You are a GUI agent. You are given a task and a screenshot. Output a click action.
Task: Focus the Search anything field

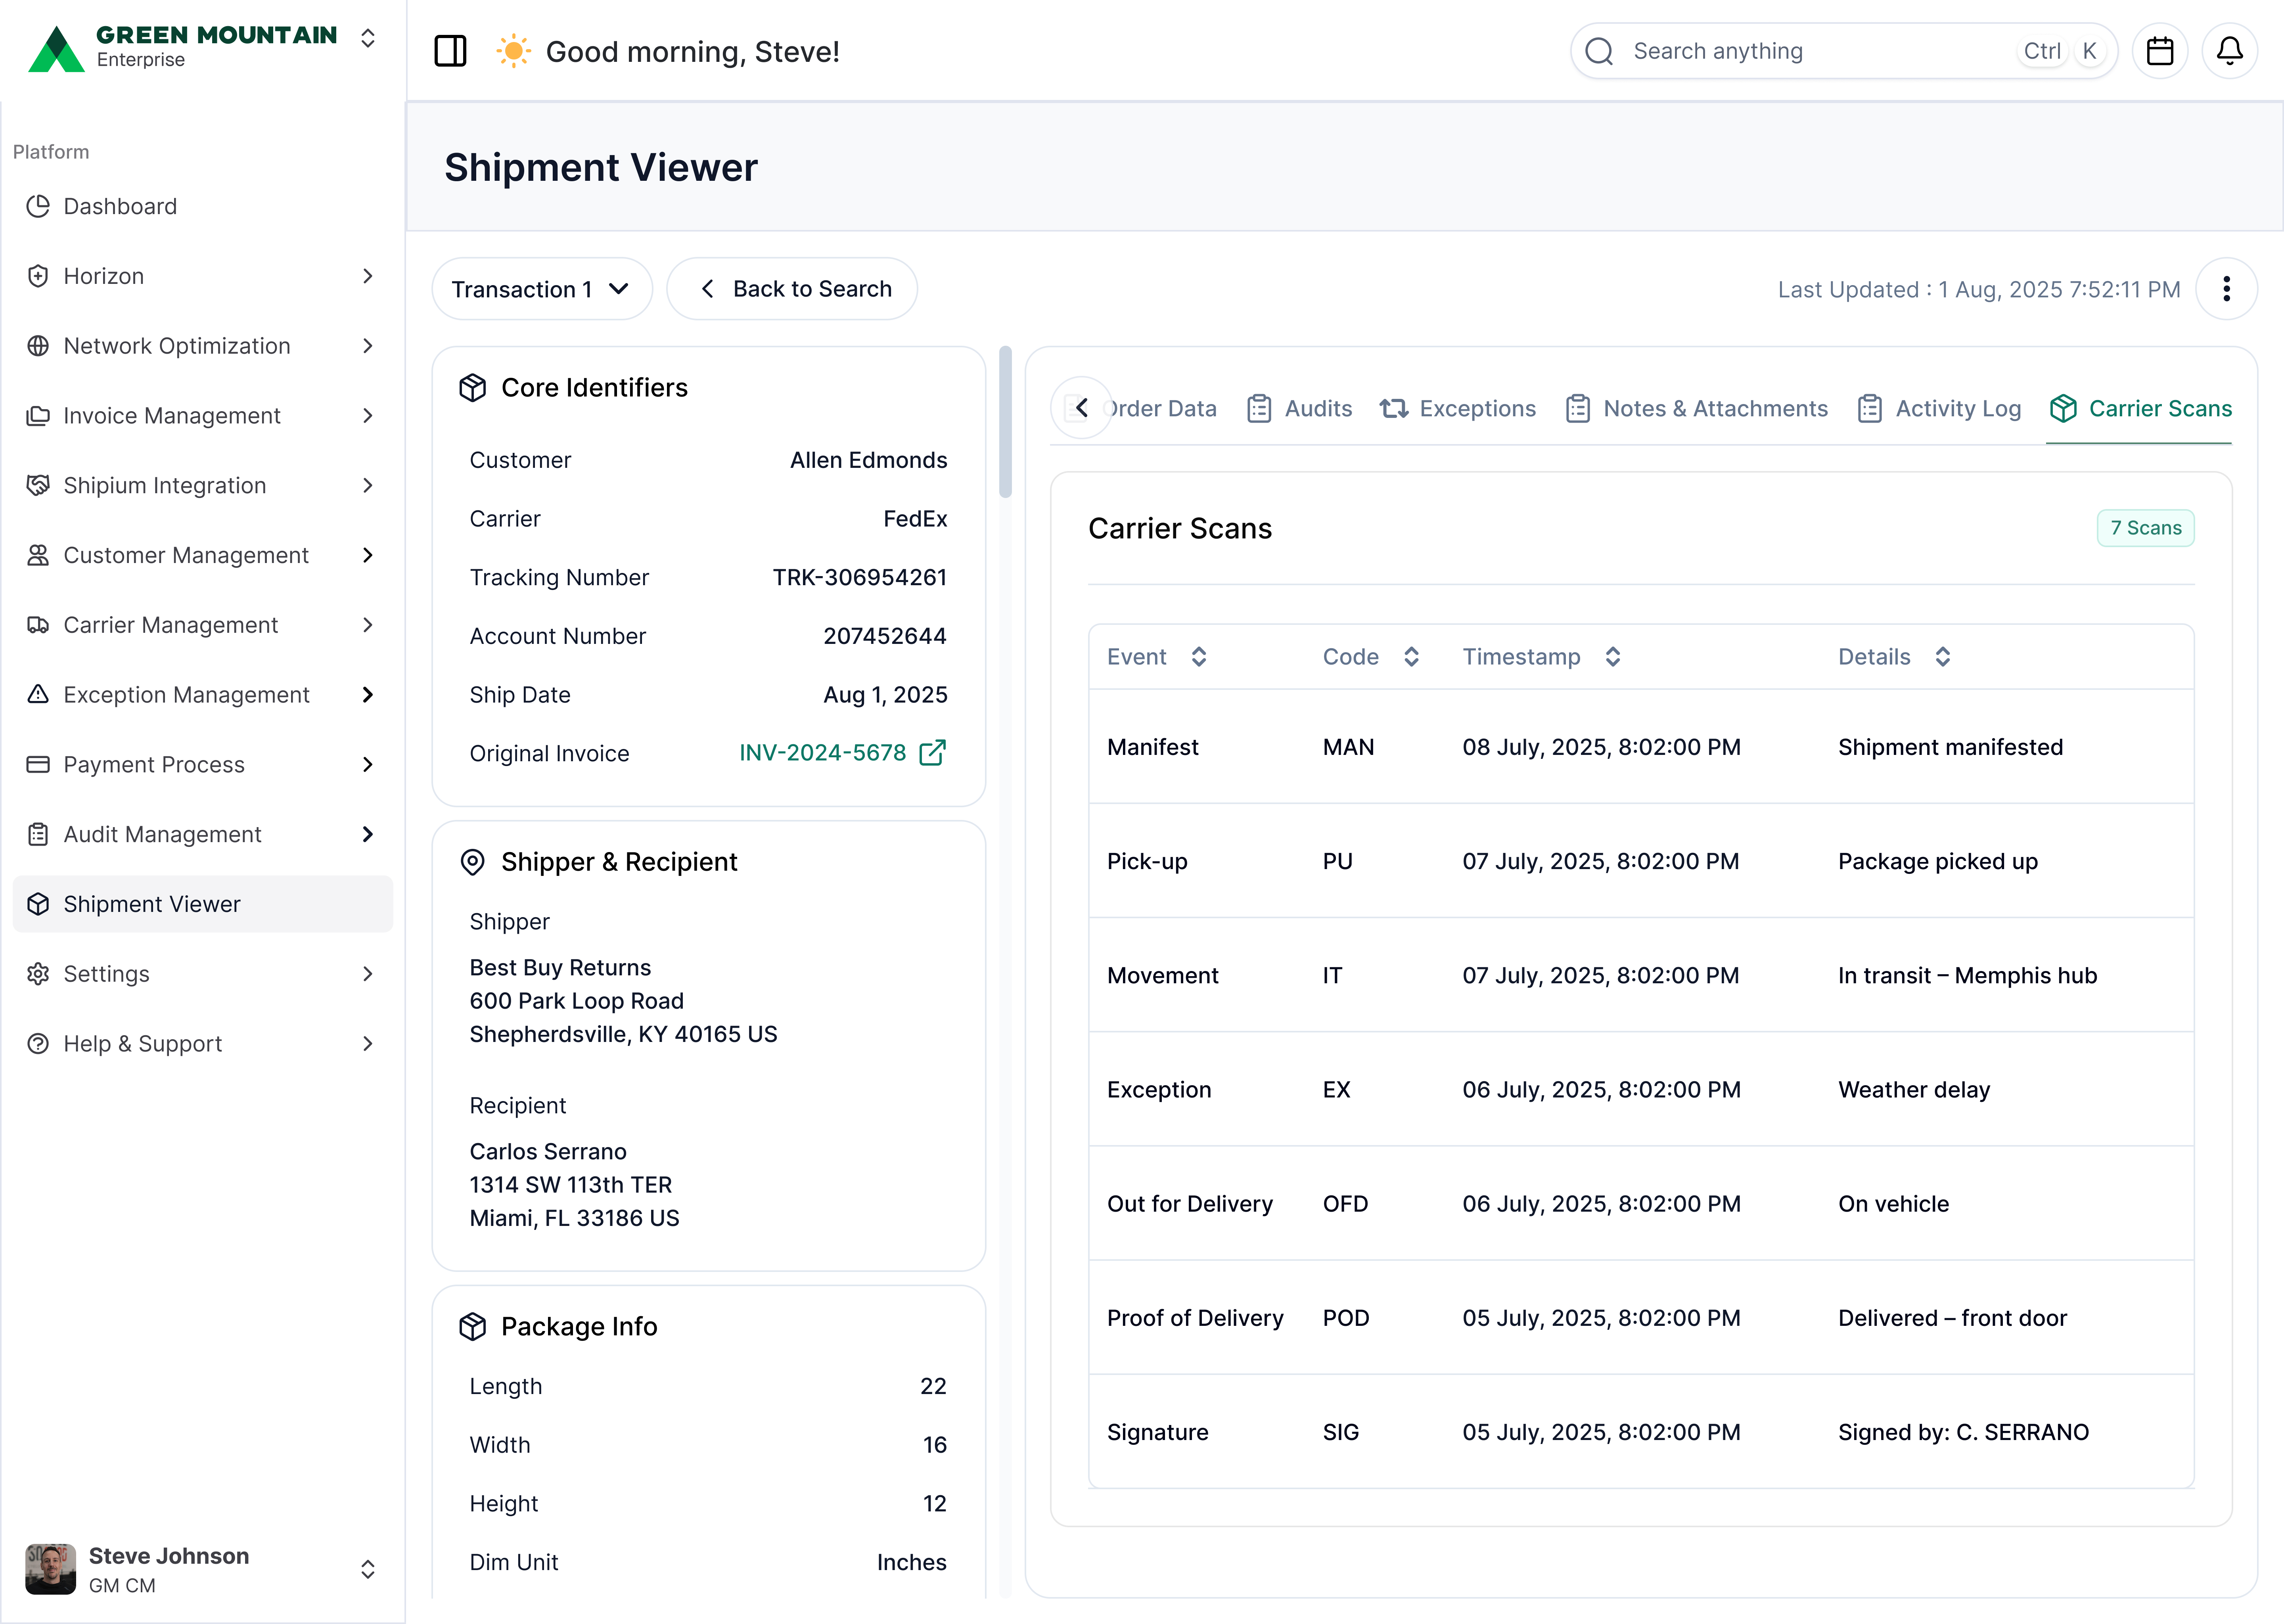[1844, 51]
